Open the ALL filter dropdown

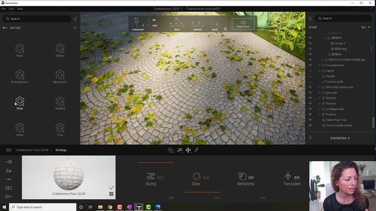365,28
